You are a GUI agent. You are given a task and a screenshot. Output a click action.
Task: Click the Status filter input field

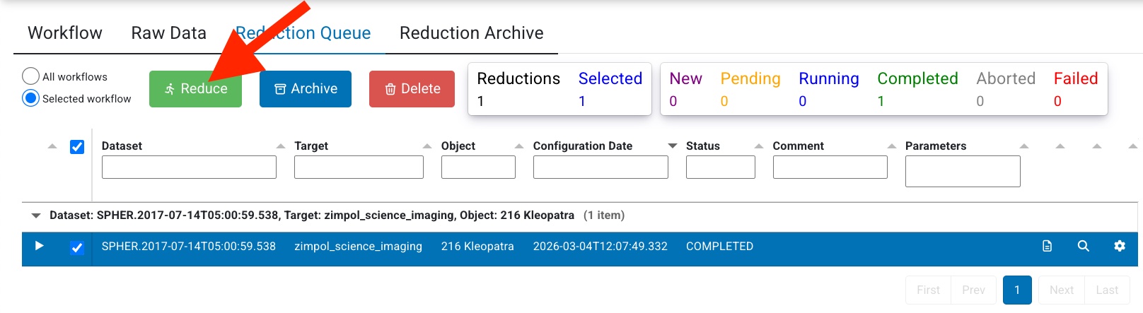pyautogui.click(x=721, y=167)
